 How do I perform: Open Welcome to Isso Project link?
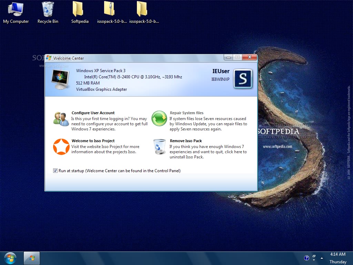tap(93, 141)
